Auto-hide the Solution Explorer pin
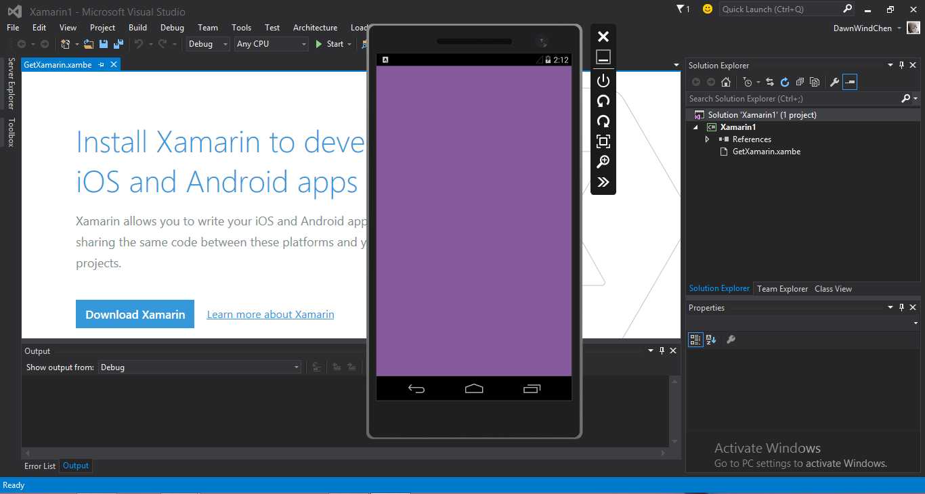The image size is (925, 494). (901, 65)
